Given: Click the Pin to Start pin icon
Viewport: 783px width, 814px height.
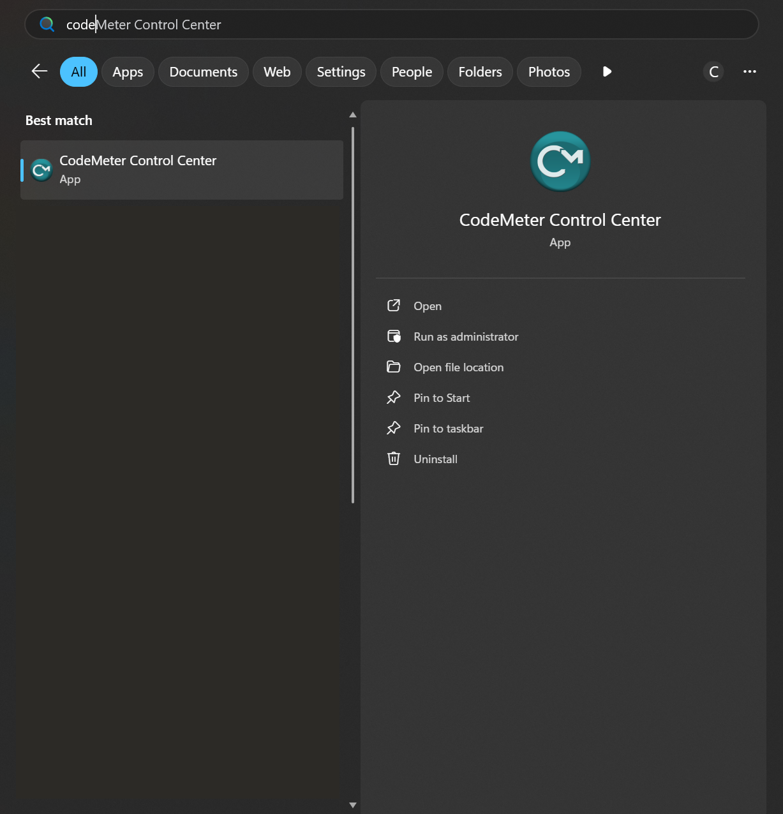Looking at the screenshot, I should pyautogui.click(x=394, y=397).
